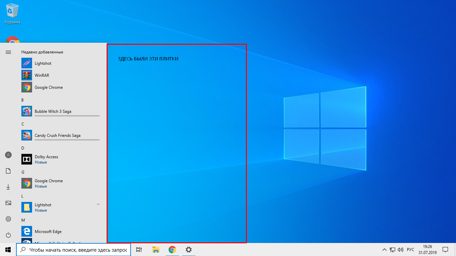Open the network tray icon
456x256 pixels.
[x=393, y=250]
